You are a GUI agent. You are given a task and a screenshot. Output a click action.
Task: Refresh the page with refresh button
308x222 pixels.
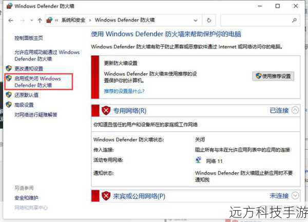pyautogui.click(x=209, y=20)
